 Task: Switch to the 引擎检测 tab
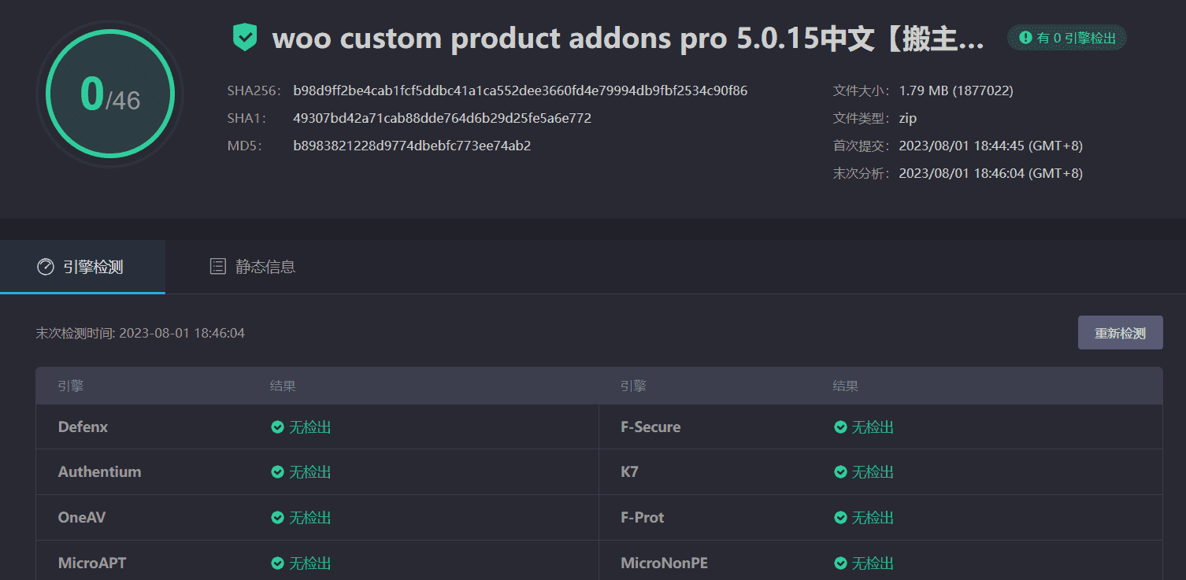[82, 267]
